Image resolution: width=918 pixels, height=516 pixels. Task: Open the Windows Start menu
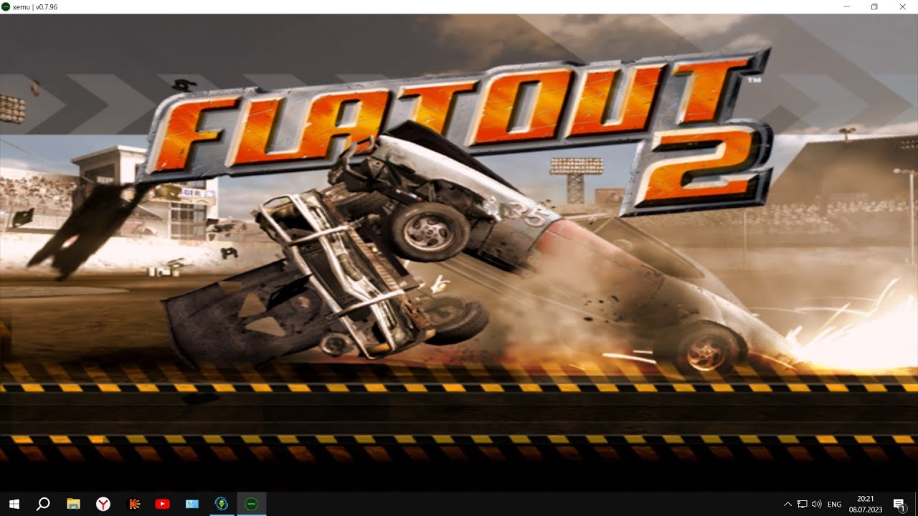pyautogui.click(x=14, y=504)
